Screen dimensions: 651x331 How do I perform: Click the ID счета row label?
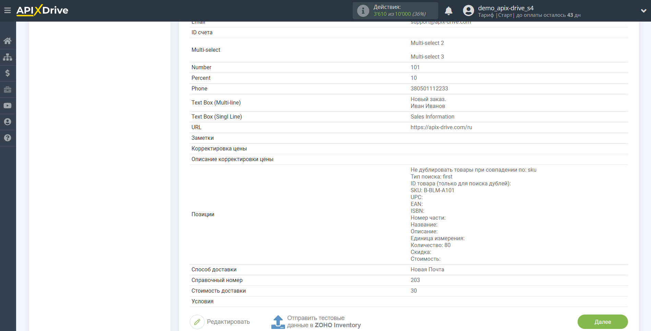(202, 32)
